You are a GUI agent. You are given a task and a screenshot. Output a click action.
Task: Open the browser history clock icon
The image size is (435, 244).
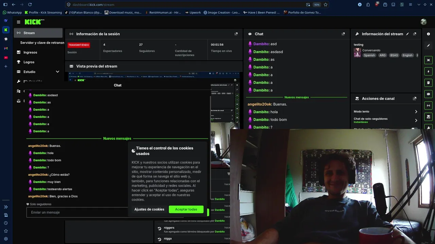[x=6, y=223]
